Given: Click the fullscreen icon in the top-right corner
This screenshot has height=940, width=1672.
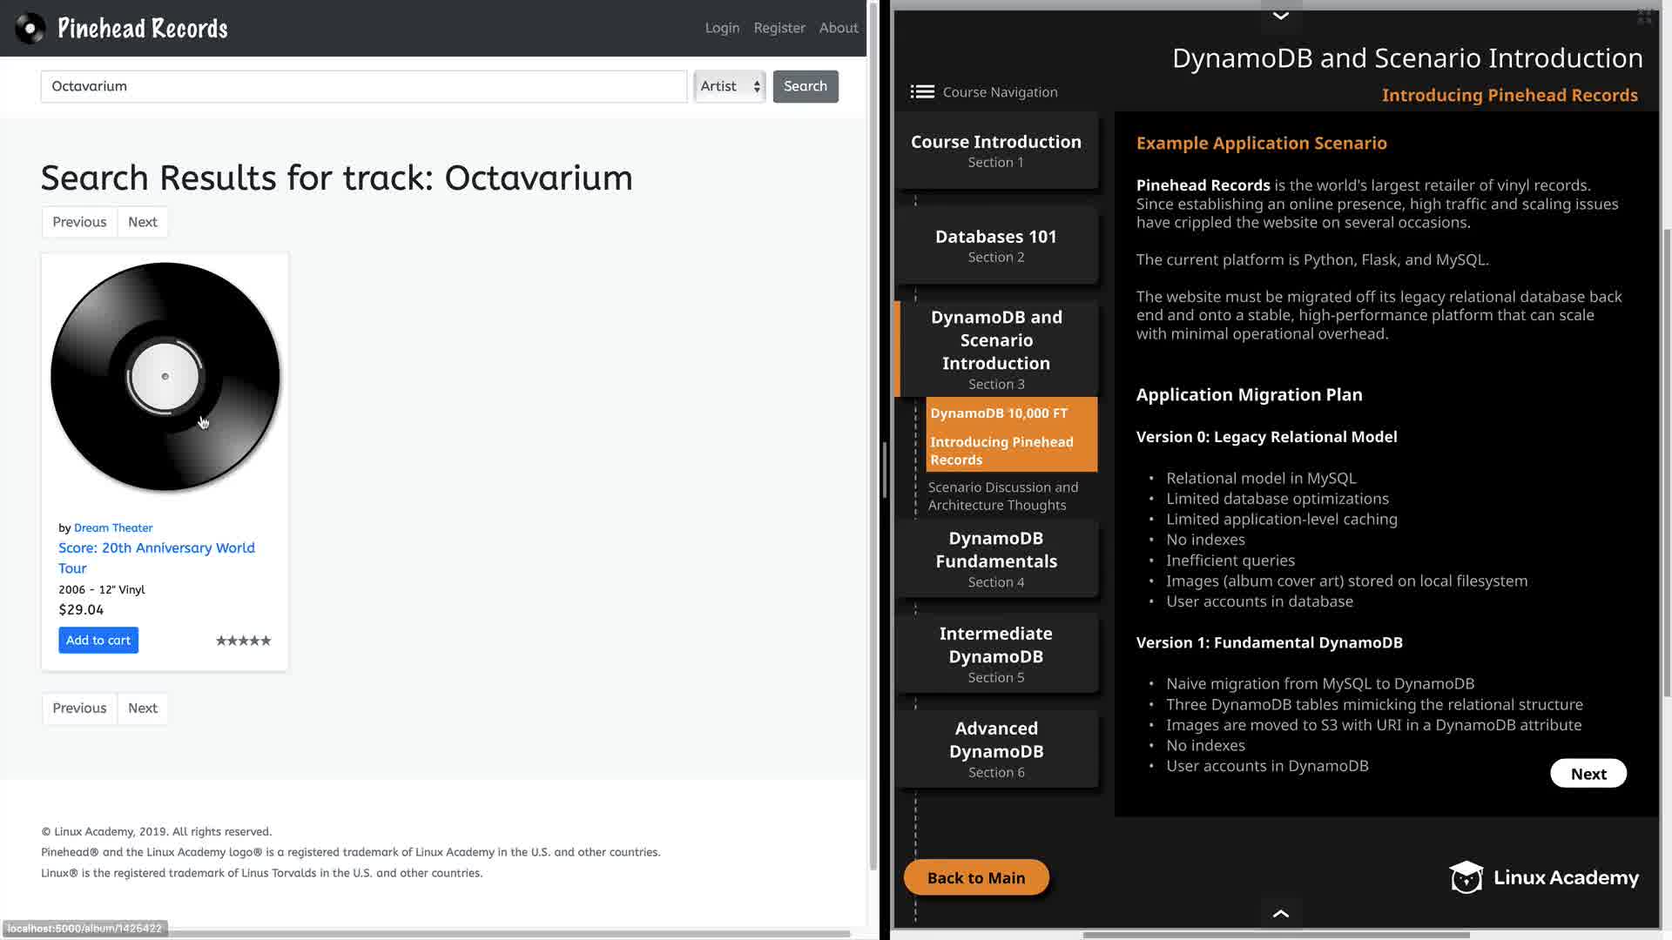Looking at the screenshot, I should tap(1644, 17).
